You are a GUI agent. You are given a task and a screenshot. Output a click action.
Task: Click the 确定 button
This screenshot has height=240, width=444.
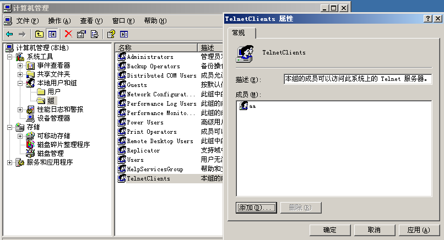pyautogui.click(x=330, y=230)
